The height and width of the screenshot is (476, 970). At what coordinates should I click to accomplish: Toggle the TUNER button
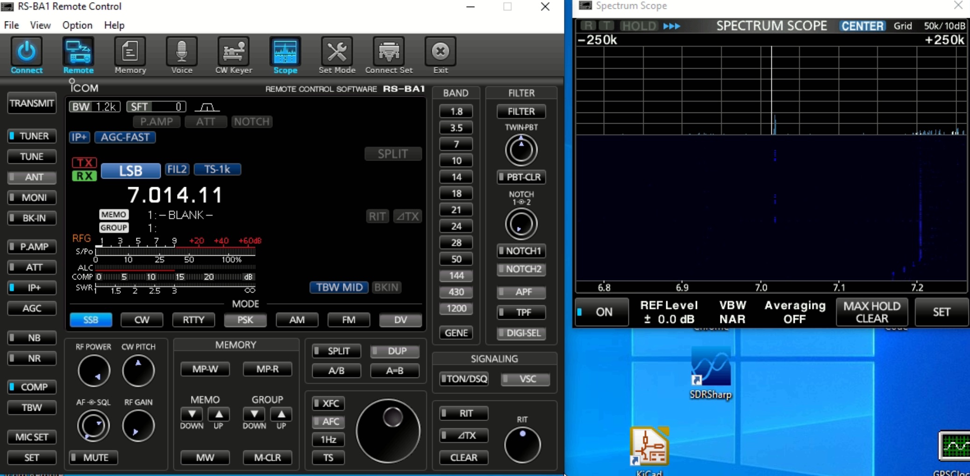[x=32, y=136]
